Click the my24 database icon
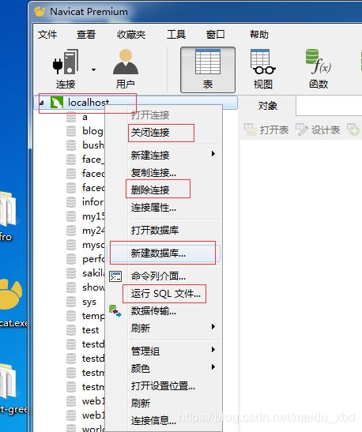The height and width of the screenshot is (432, 362). (x=71, y=231)
